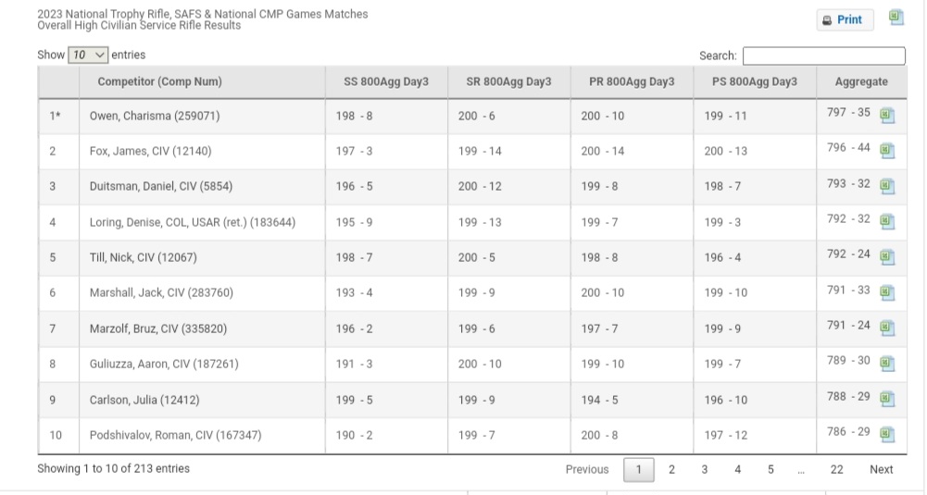Image resolution: width=927 pixels, height=495 pixels.
Task: Open Excel icon in Podshivalov, Roman row
Action: (x=887, y=435)
